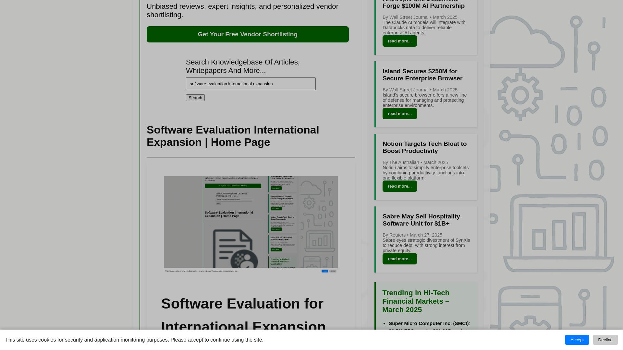Read more on Sabre Hospitality Software Unit
623x350 pixels.
(399, 259)
